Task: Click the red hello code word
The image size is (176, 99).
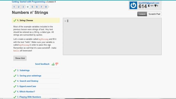Action: coord(16,51)
